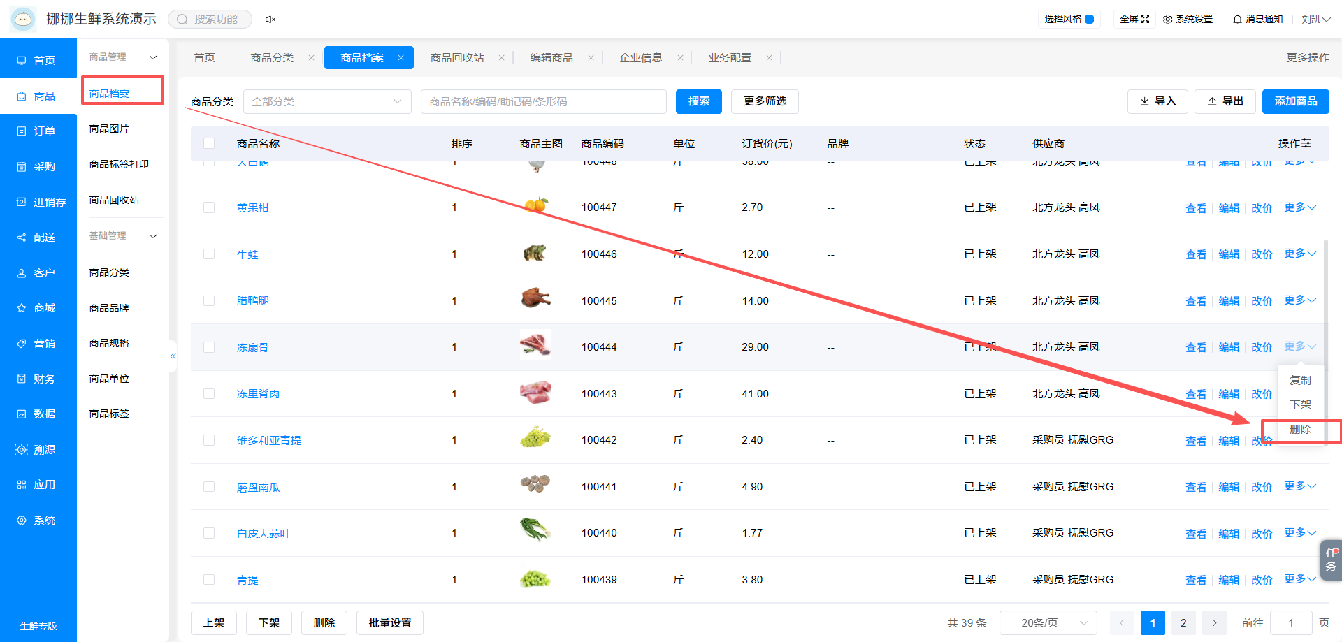Toggle 全屏 fullscreen mode
Image resolution: width=1342 pixels, height=642 pixels.
pos(1134,19)
